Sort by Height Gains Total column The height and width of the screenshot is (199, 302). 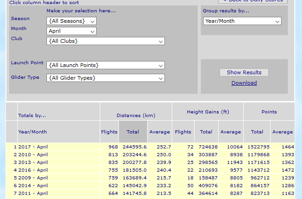click(x=206, y=132)
